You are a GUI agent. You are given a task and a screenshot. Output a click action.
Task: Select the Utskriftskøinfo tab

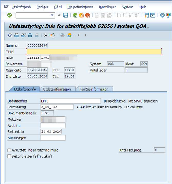pyautogui.click(x=25, y=89)
